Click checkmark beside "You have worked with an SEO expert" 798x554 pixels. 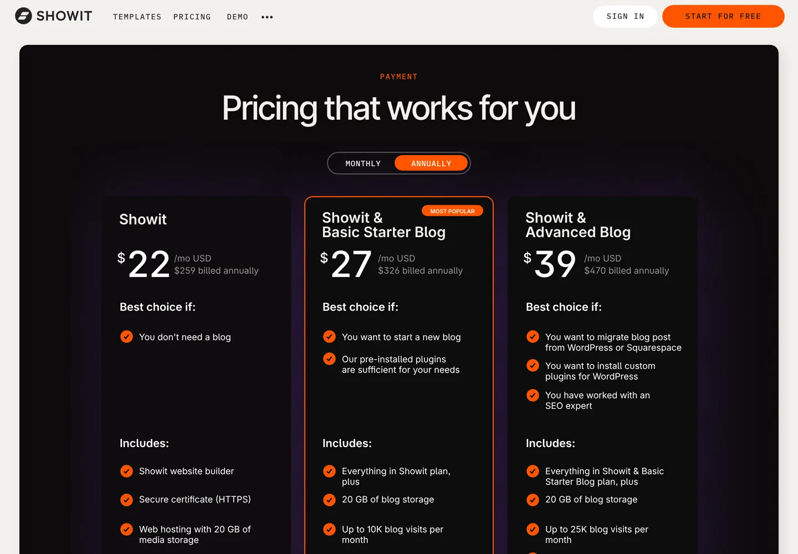pyautogui.click(x=533, y=395)
